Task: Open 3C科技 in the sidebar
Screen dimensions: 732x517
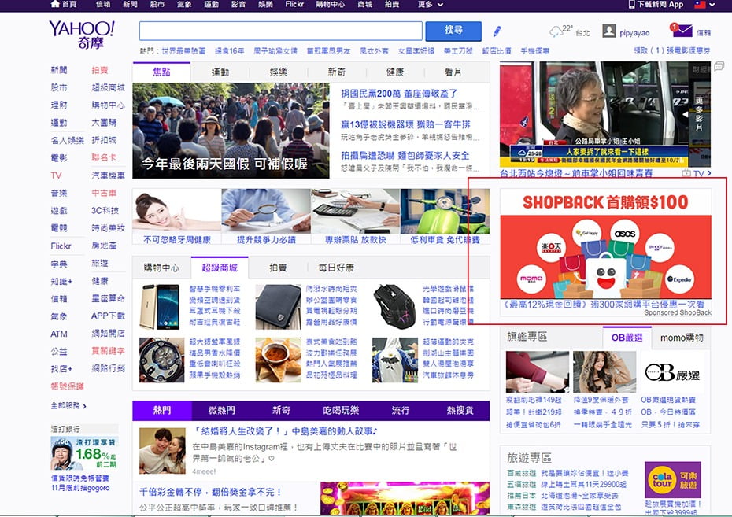Action: (x=105, y=210)
